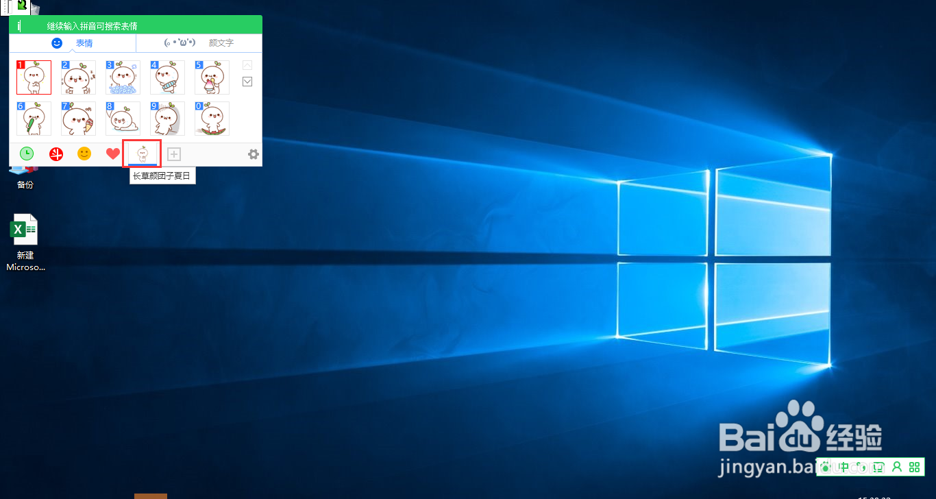The width and height of the screenshot is (936, 499).
Task: Go to previous sticker page arrow
Action: pyautogui.click(x=247, y=65)
